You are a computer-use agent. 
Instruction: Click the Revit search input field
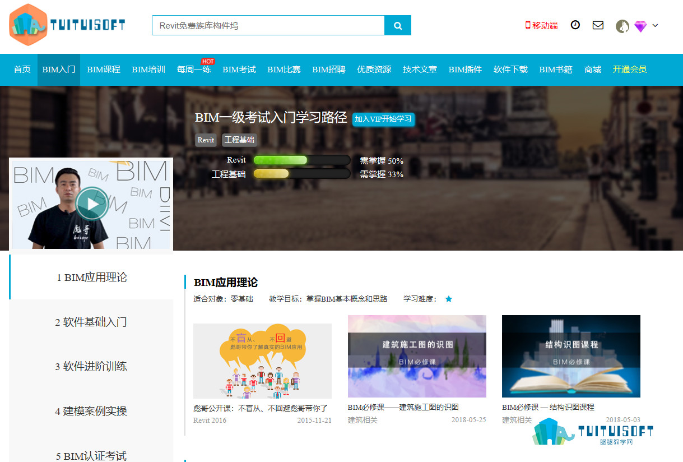(268, 25)
